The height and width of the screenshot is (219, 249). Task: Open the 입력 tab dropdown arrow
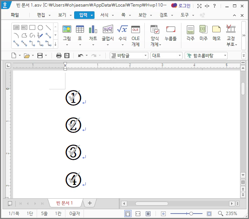click(x=92, y=15)
